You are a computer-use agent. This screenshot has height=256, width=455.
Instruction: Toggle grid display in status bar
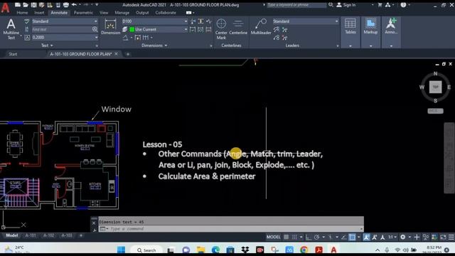[287, 237]
